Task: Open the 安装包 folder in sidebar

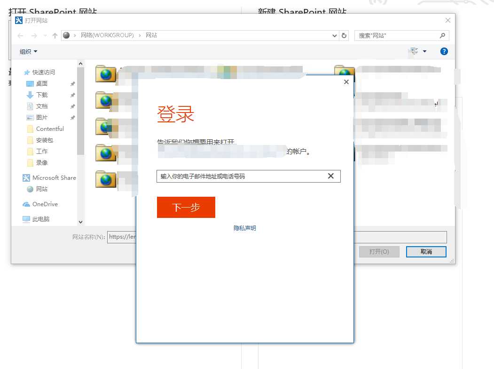Action: (x=45, y=140)
